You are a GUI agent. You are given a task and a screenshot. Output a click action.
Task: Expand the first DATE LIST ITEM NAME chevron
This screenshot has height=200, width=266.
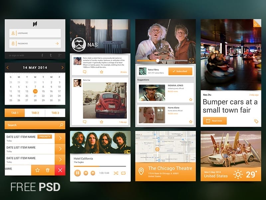tap(60, 138)
